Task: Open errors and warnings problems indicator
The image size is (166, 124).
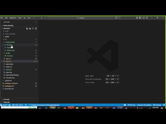Action: [18, 105]
